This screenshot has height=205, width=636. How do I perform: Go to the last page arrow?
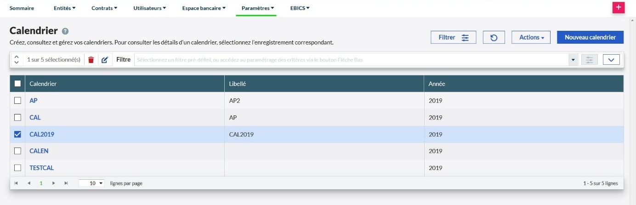66,183
